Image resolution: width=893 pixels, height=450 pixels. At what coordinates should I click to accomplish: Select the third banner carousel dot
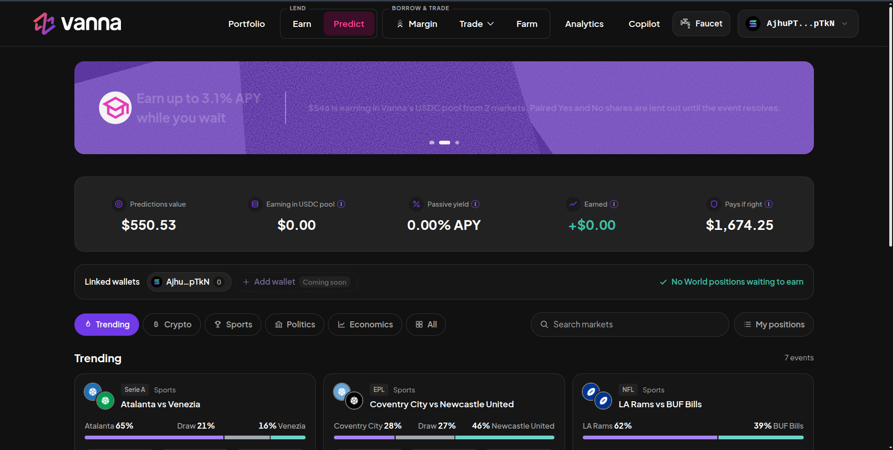(x=457, y=143)
